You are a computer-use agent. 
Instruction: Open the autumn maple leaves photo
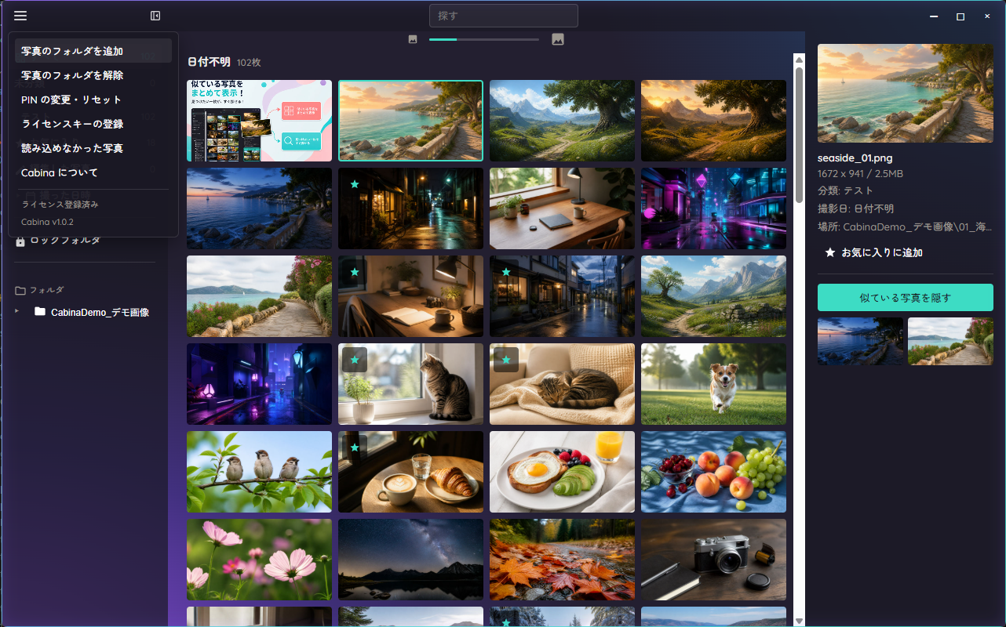(x=562, y=560)
